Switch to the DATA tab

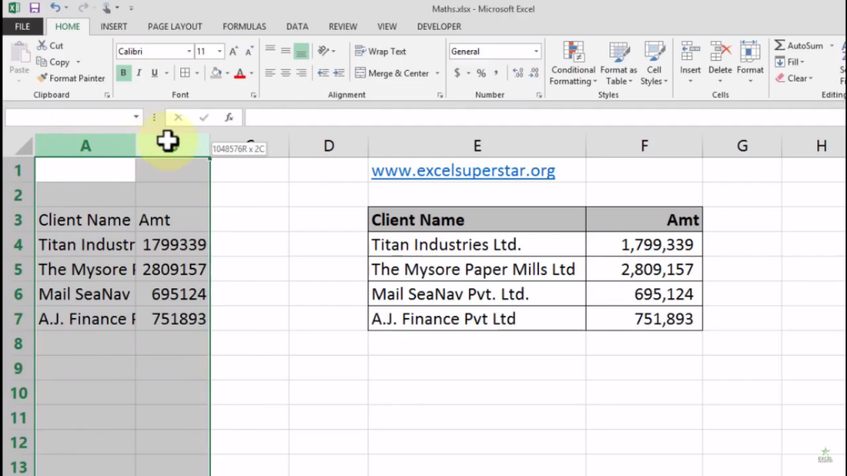click(x=297, y=27)
